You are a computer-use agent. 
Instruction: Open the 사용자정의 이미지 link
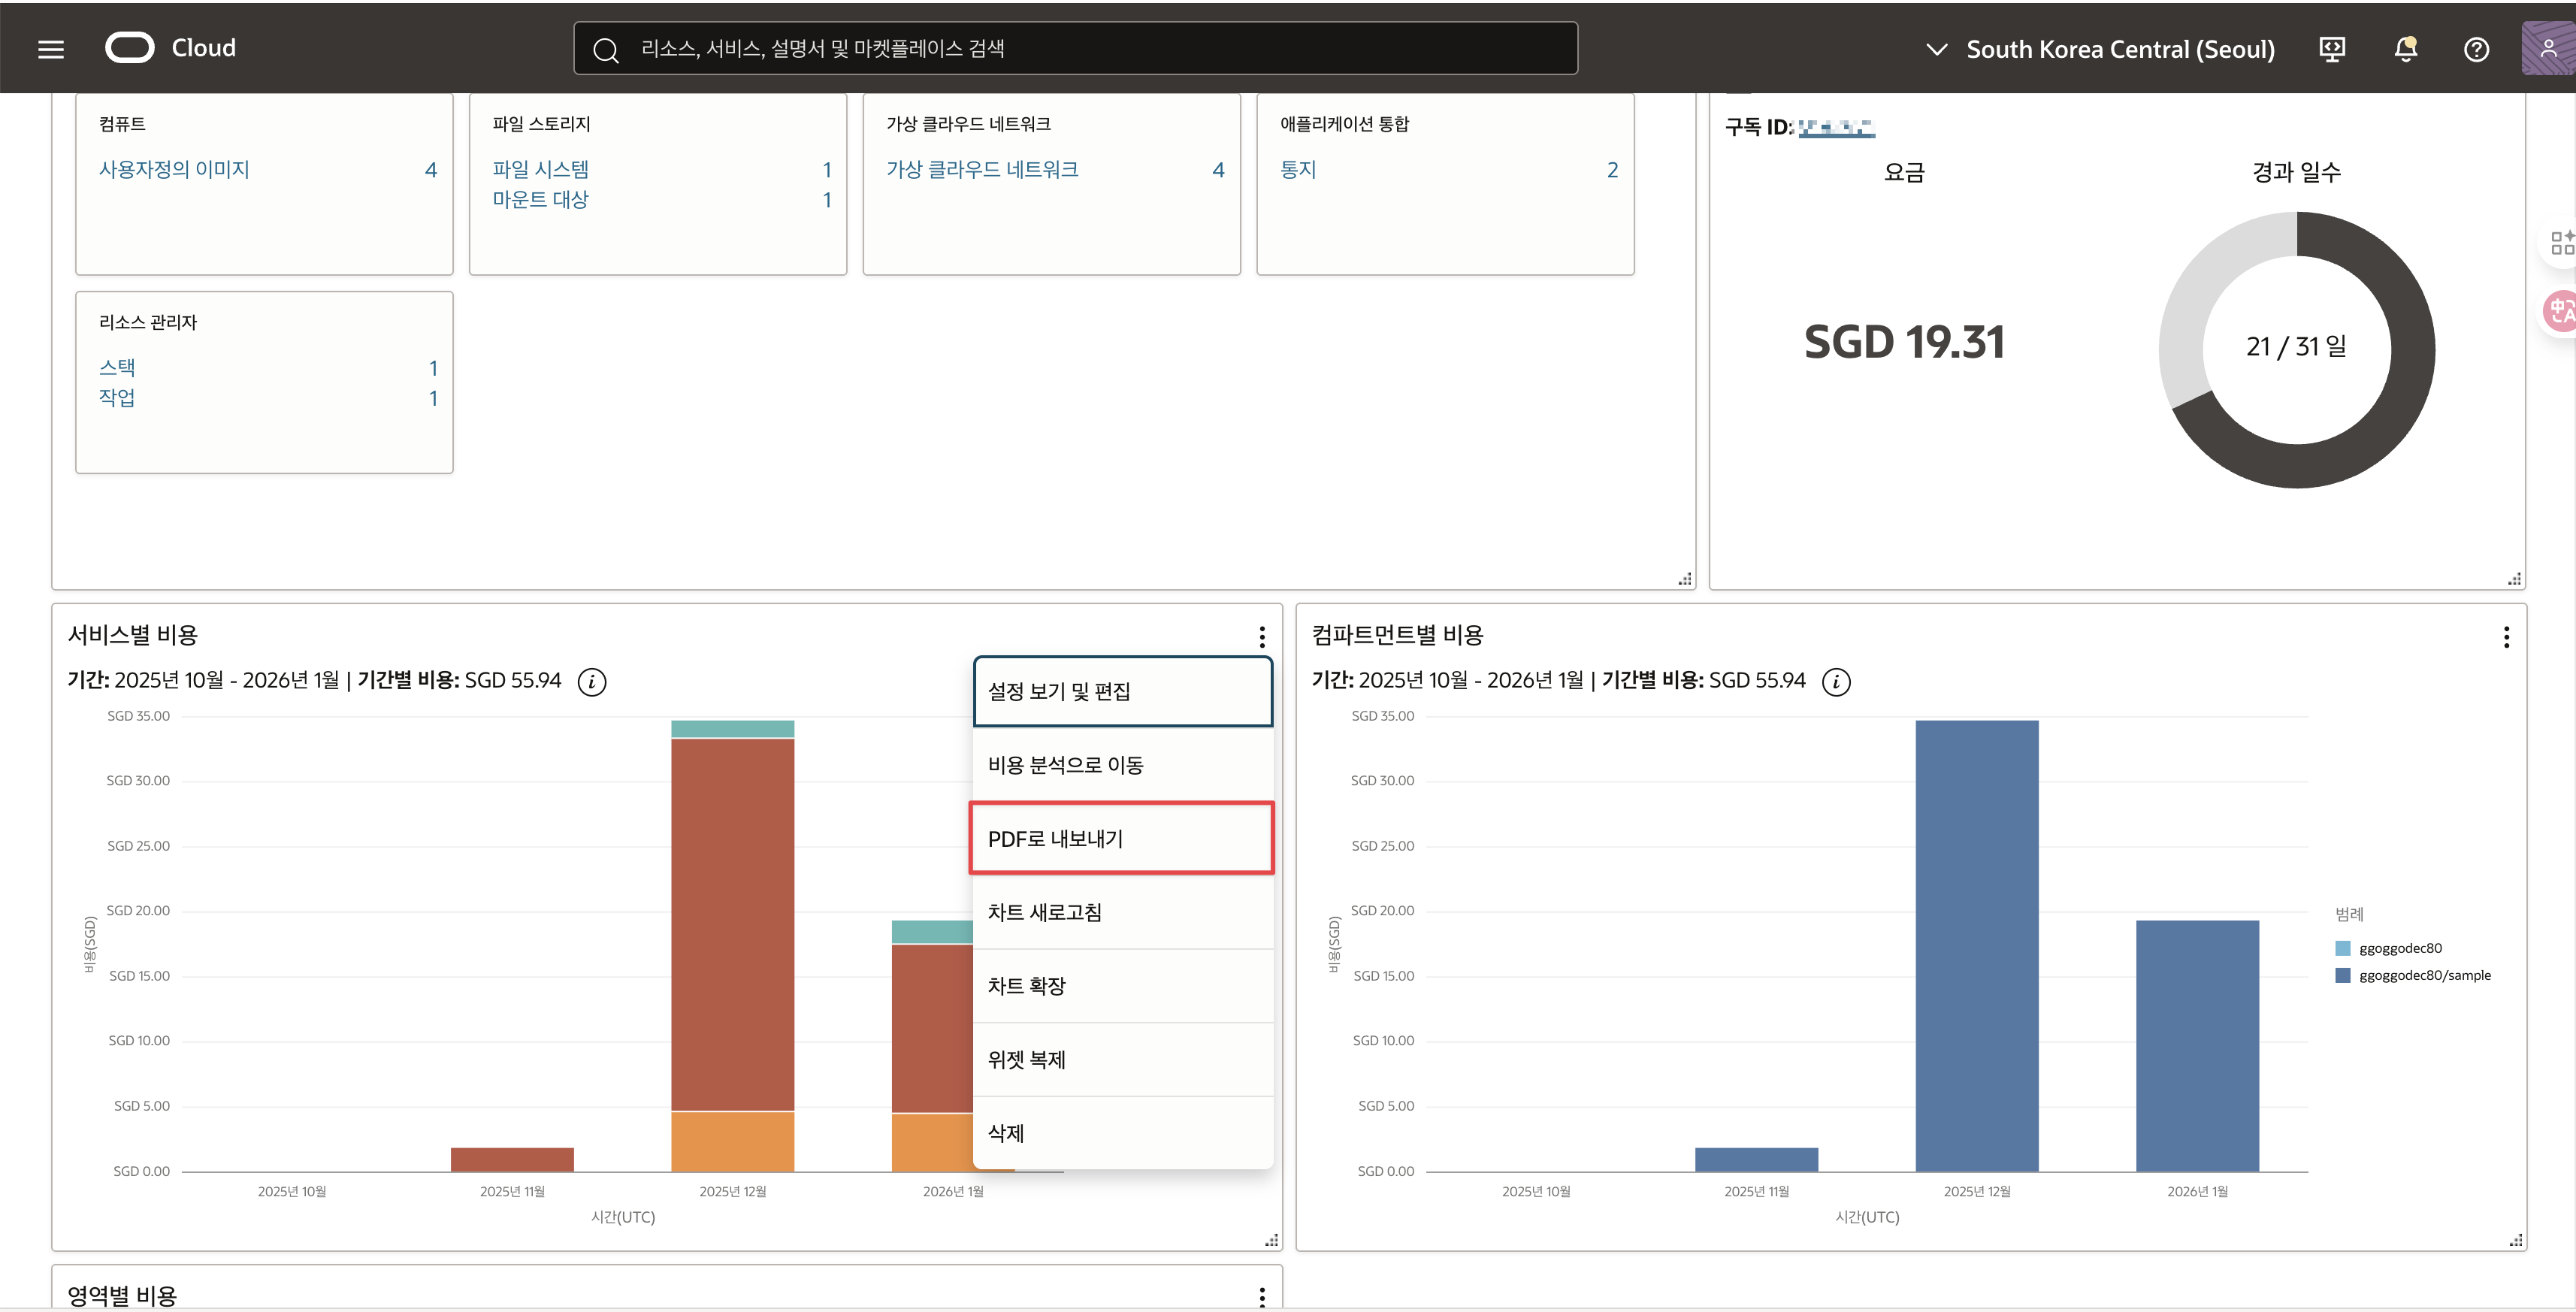point(174,169)
